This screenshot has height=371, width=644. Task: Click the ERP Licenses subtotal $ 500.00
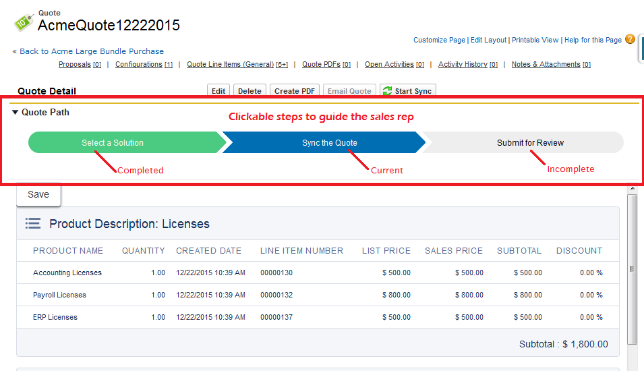528,317
